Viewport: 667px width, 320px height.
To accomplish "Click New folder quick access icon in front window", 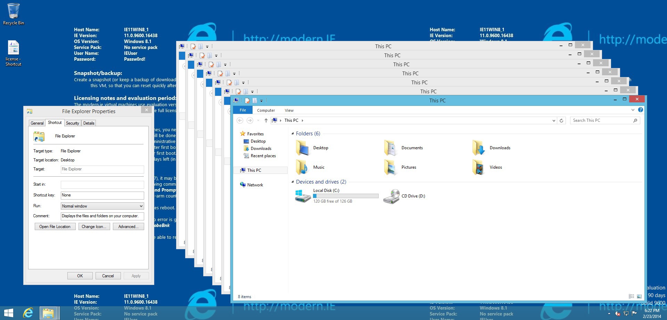I will point(255,101).
